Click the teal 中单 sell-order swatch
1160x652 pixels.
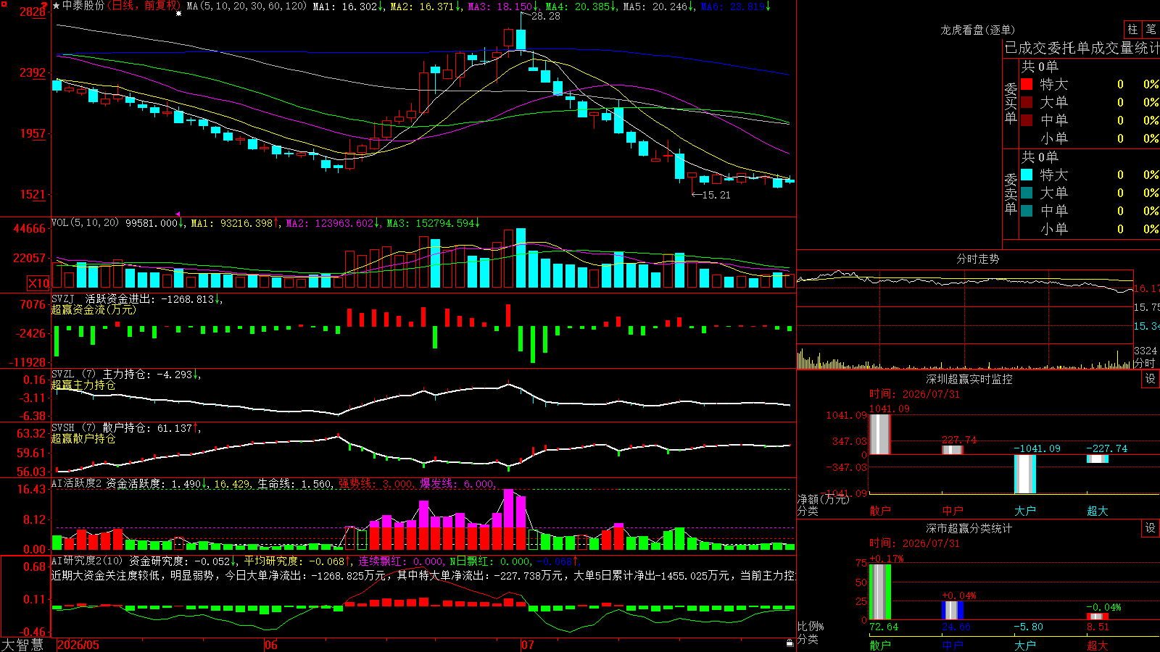[x=1027, y=211]
